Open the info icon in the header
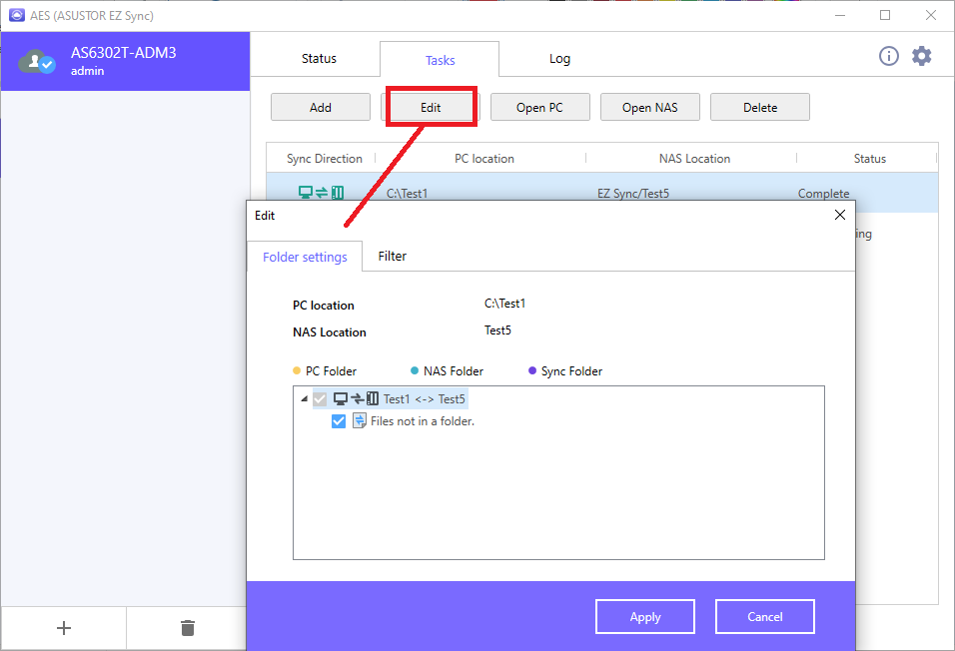Screen dimensions: 955x651 [889, 57]
